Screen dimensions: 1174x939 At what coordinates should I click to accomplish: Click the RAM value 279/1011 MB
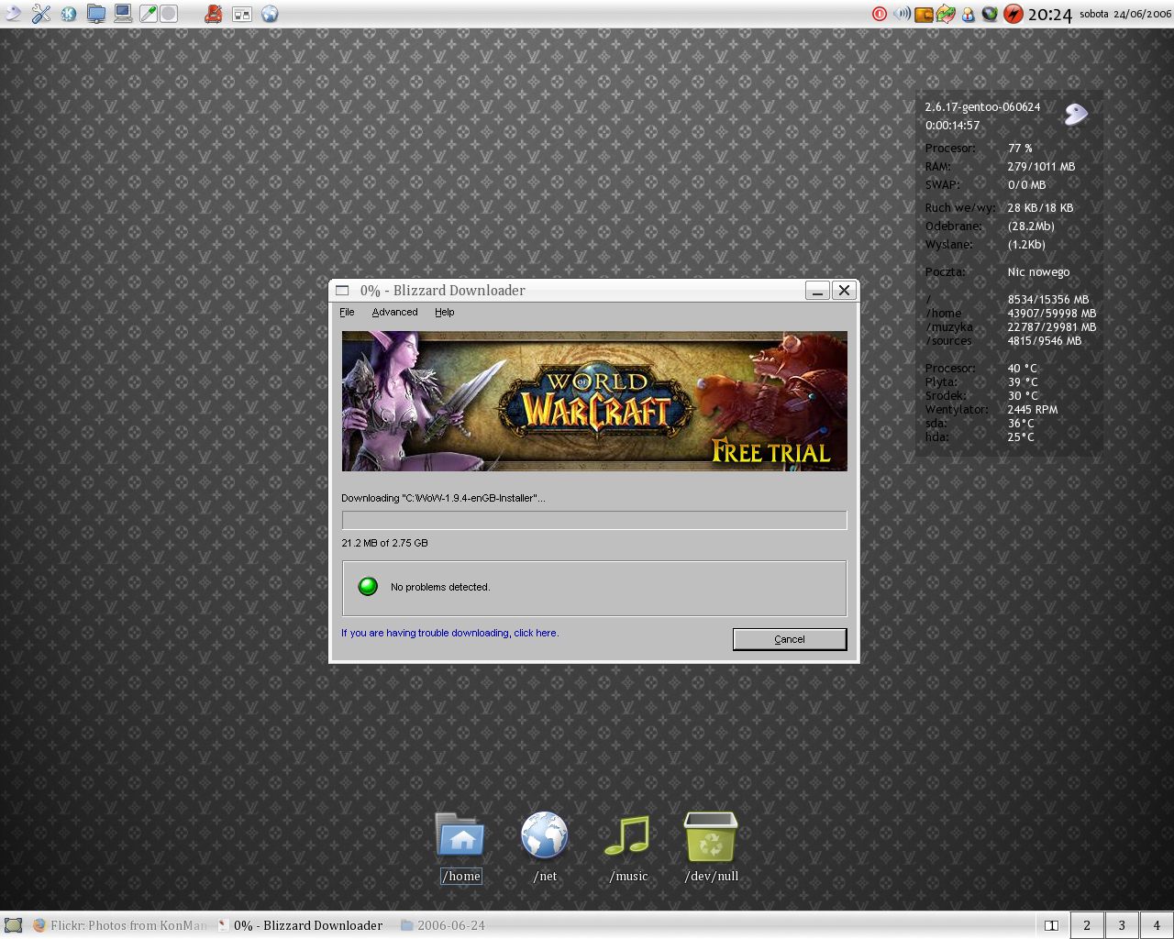(x=1041, y=167)
